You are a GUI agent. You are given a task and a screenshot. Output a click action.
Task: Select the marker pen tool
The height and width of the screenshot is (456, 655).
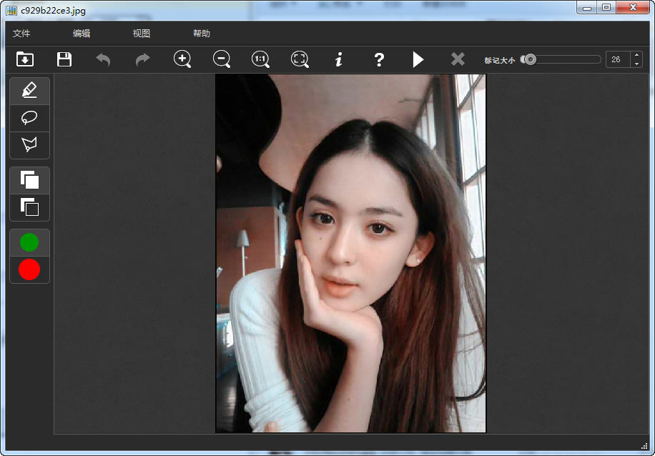click(29, 91)
